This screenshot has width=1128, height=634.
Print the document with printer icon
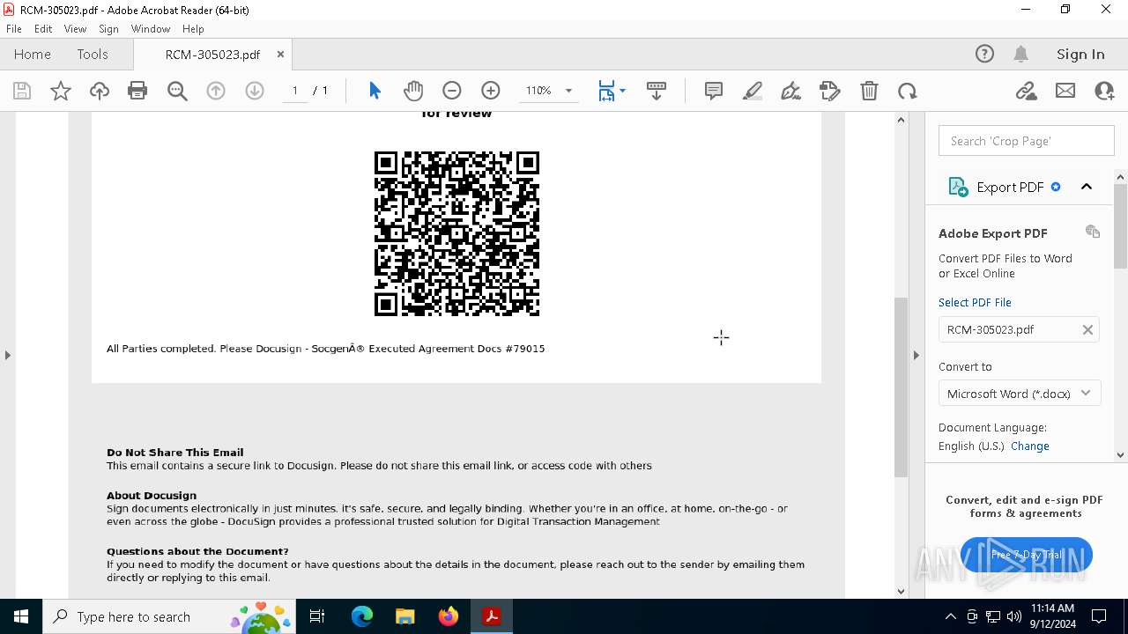coord(137,91)
